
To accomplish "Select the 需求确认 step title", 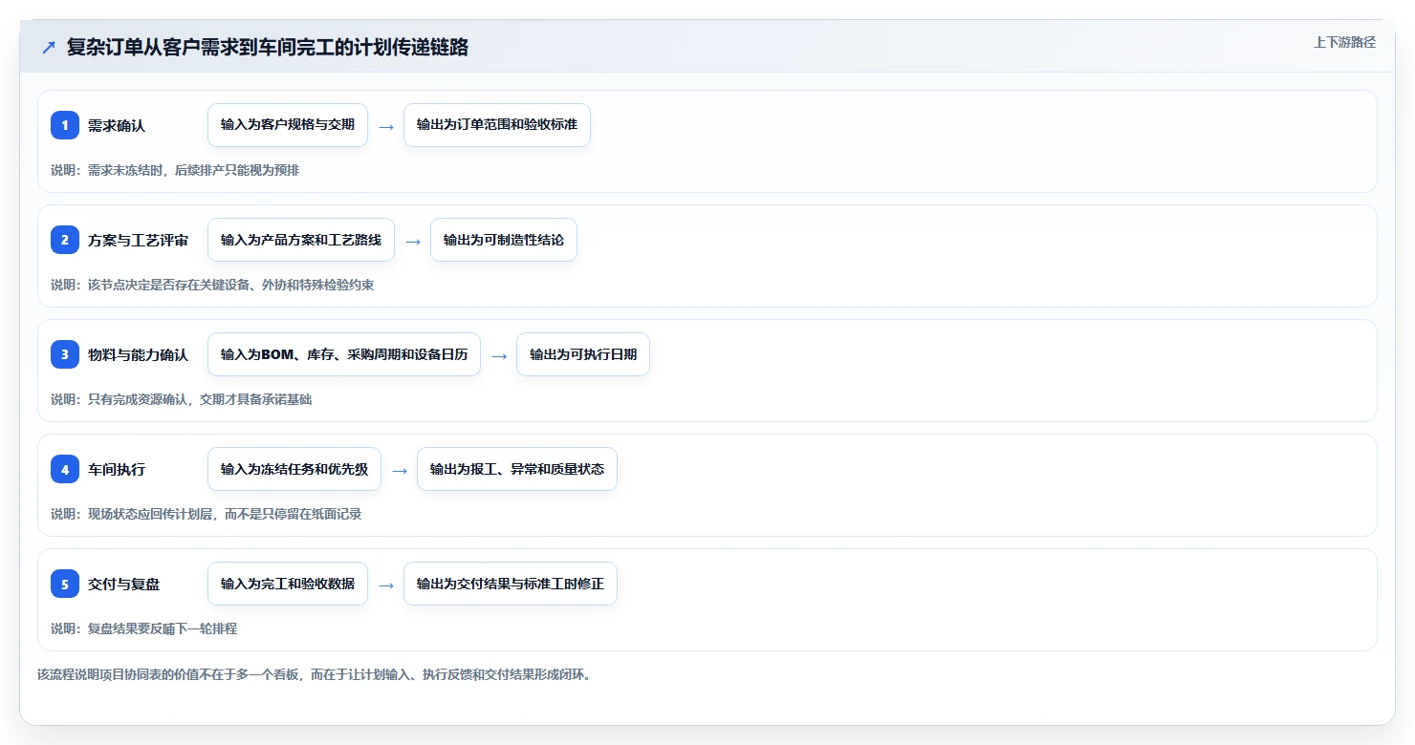I will [117, 125].
